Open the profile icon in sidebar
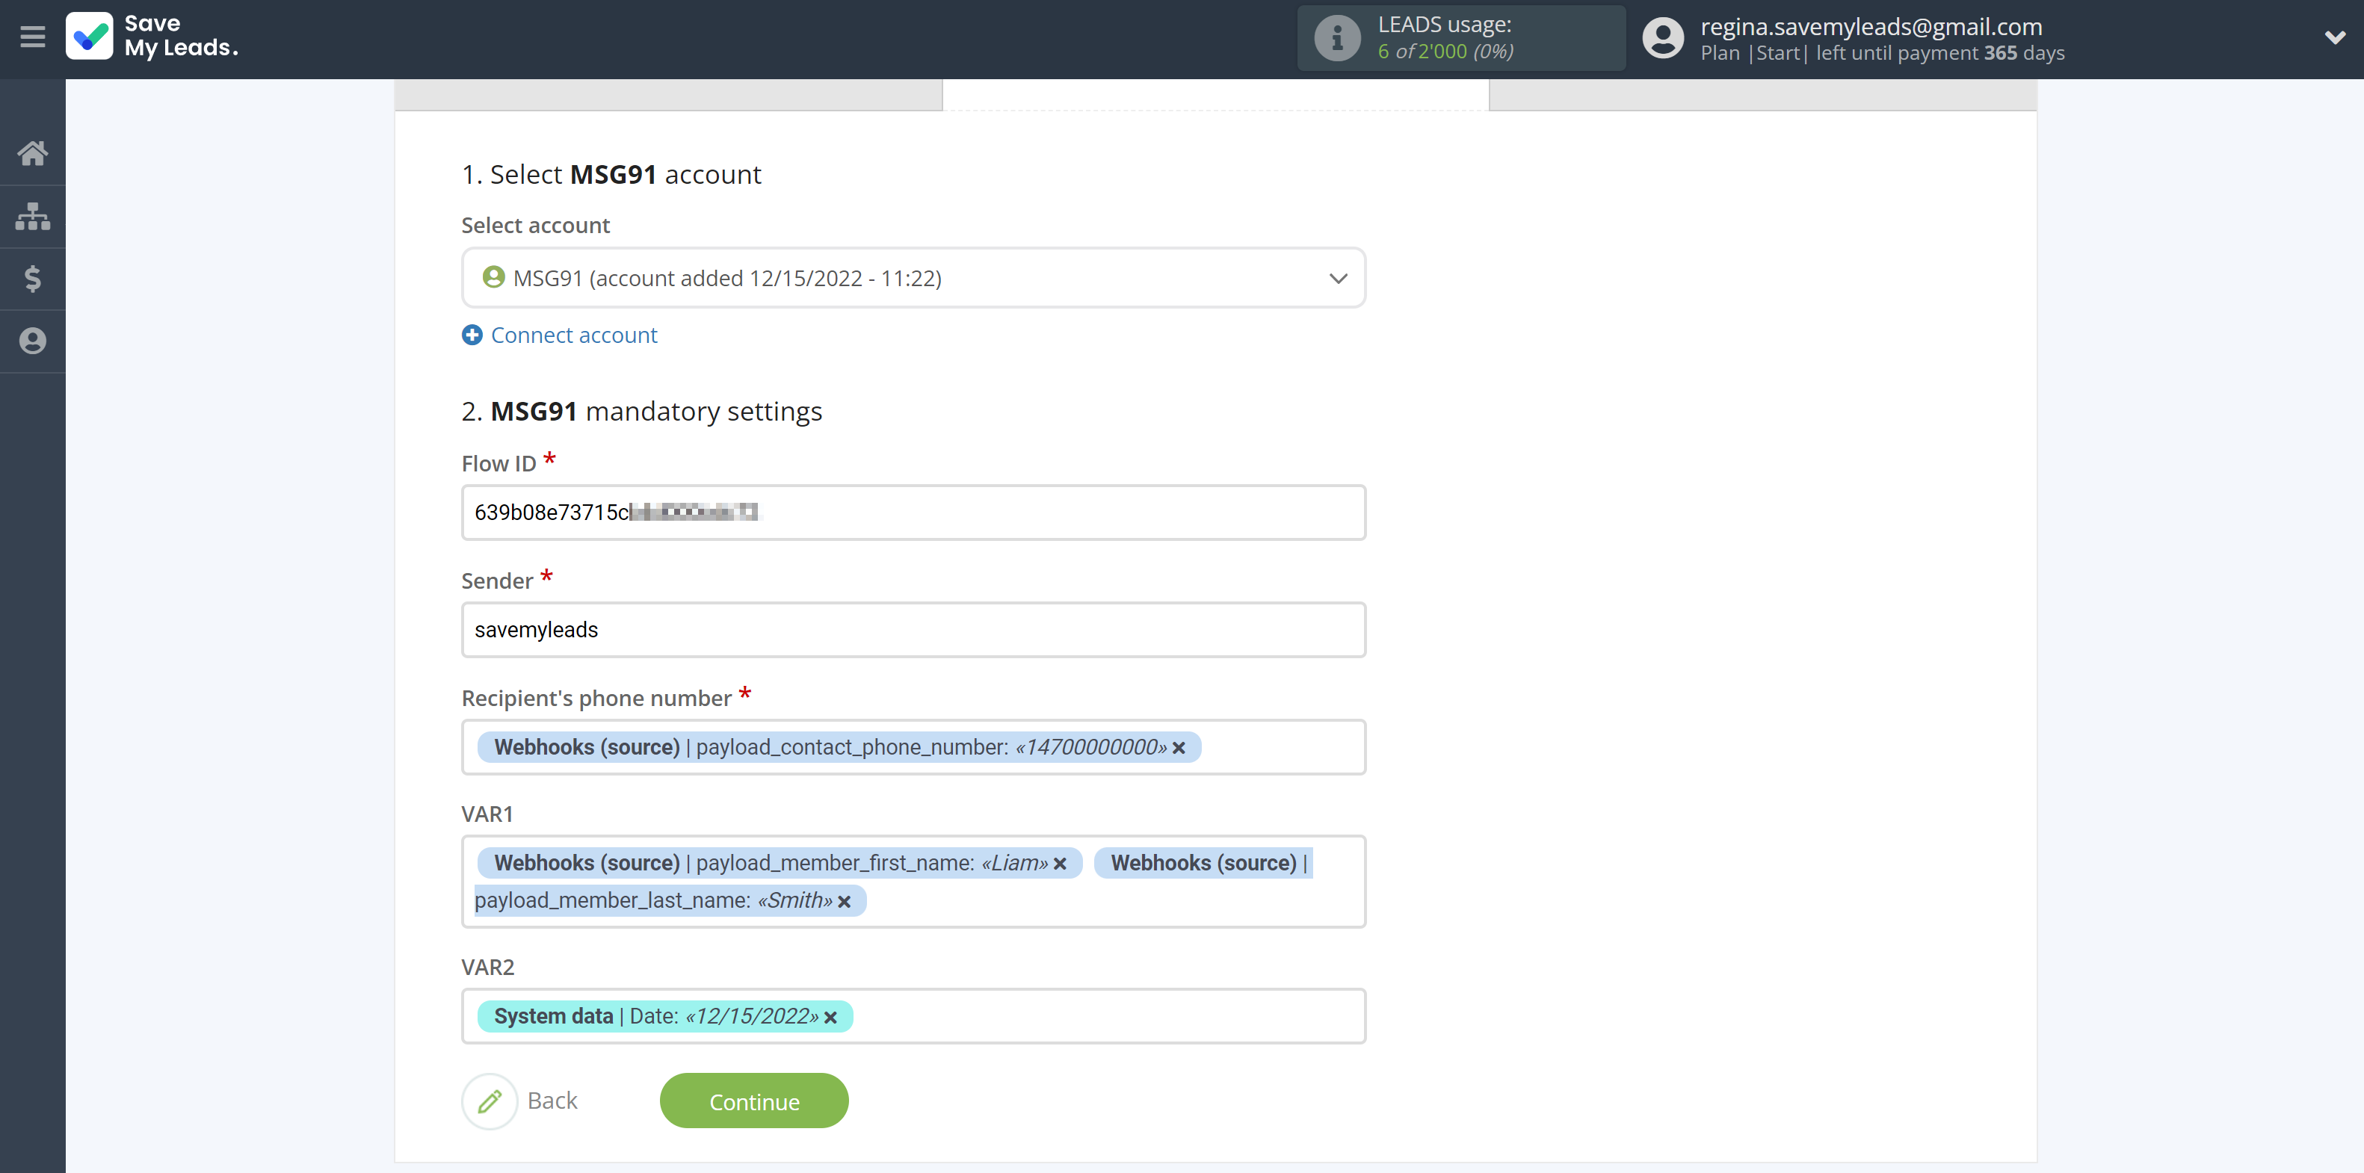 point(32,341)
